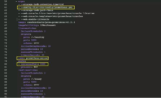Click line number 91 in gutter
Image resolution: width=161 pixels, height=98 pixels.
tap(6, 97)
